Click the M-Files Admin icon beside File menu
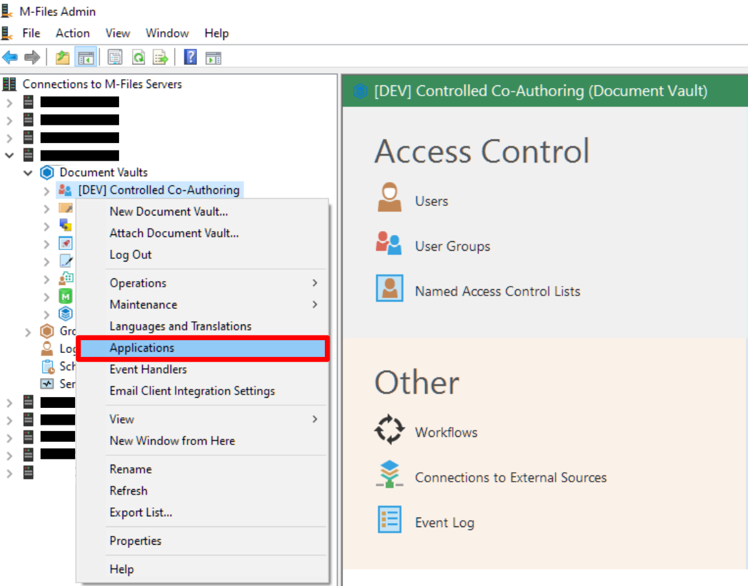Viewport: 748px width, 586px height. (x=6, y=33)
